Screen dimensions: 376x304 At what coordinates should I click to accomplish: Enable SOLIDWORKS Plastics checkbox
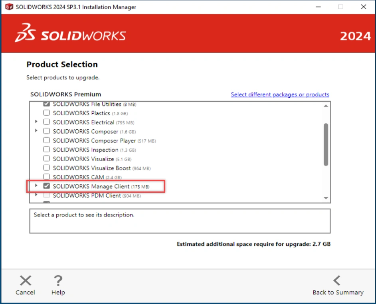click(47, 113)
